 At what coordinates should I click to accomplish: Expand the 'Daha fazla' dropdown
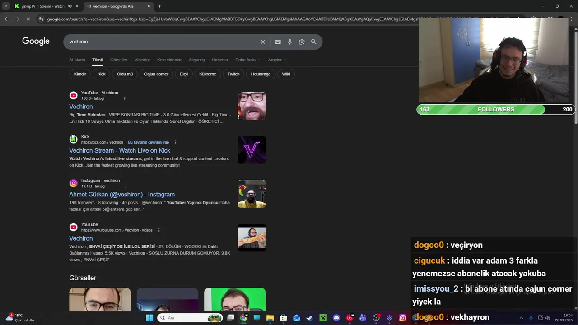[247, 60]
